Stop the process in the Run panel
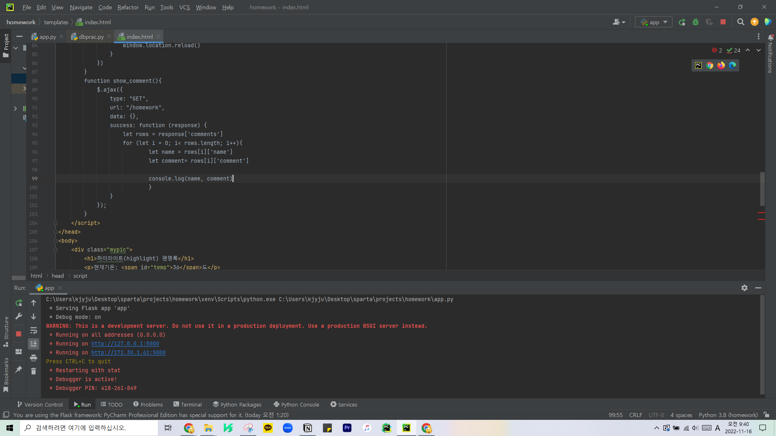The image size is (776, 436). coord(19,334)
